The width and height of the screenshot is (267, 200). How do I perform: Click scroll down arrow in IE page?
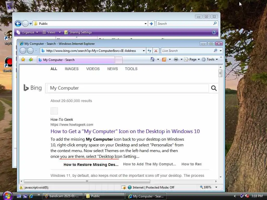(221, 177)
